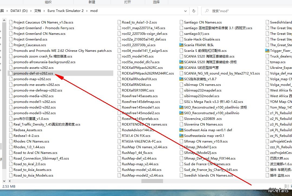Click the refresh icon beside the address bar
The image size is (292, 196).
pyautogui.click(x=194, y=11)
